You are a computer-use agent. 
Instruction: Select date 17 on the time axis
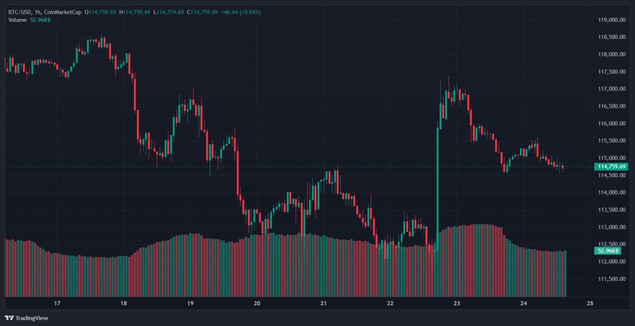57,303
